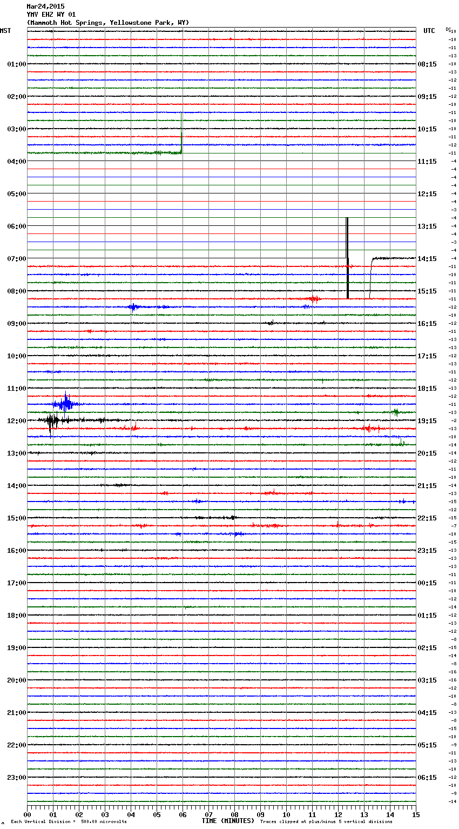Click the 12:15 UTC time label
459x829 pixels.
pos(427,194)
